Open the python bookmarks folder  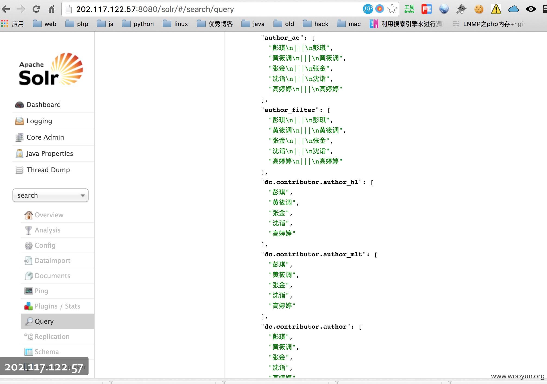pos(138,24)
